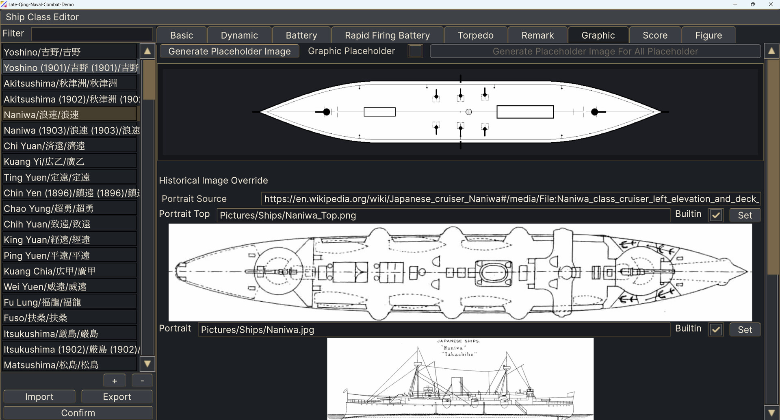Select Ting Yuen/定遠 ship class
The image size is (780, 420).
(69, 177)
